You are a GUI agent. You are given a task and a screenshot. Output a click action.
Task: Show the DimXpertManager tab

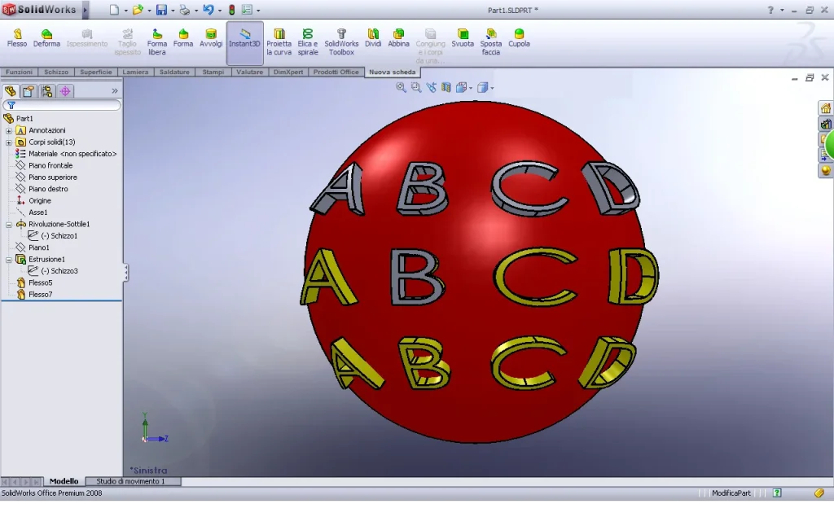point(65,91)
